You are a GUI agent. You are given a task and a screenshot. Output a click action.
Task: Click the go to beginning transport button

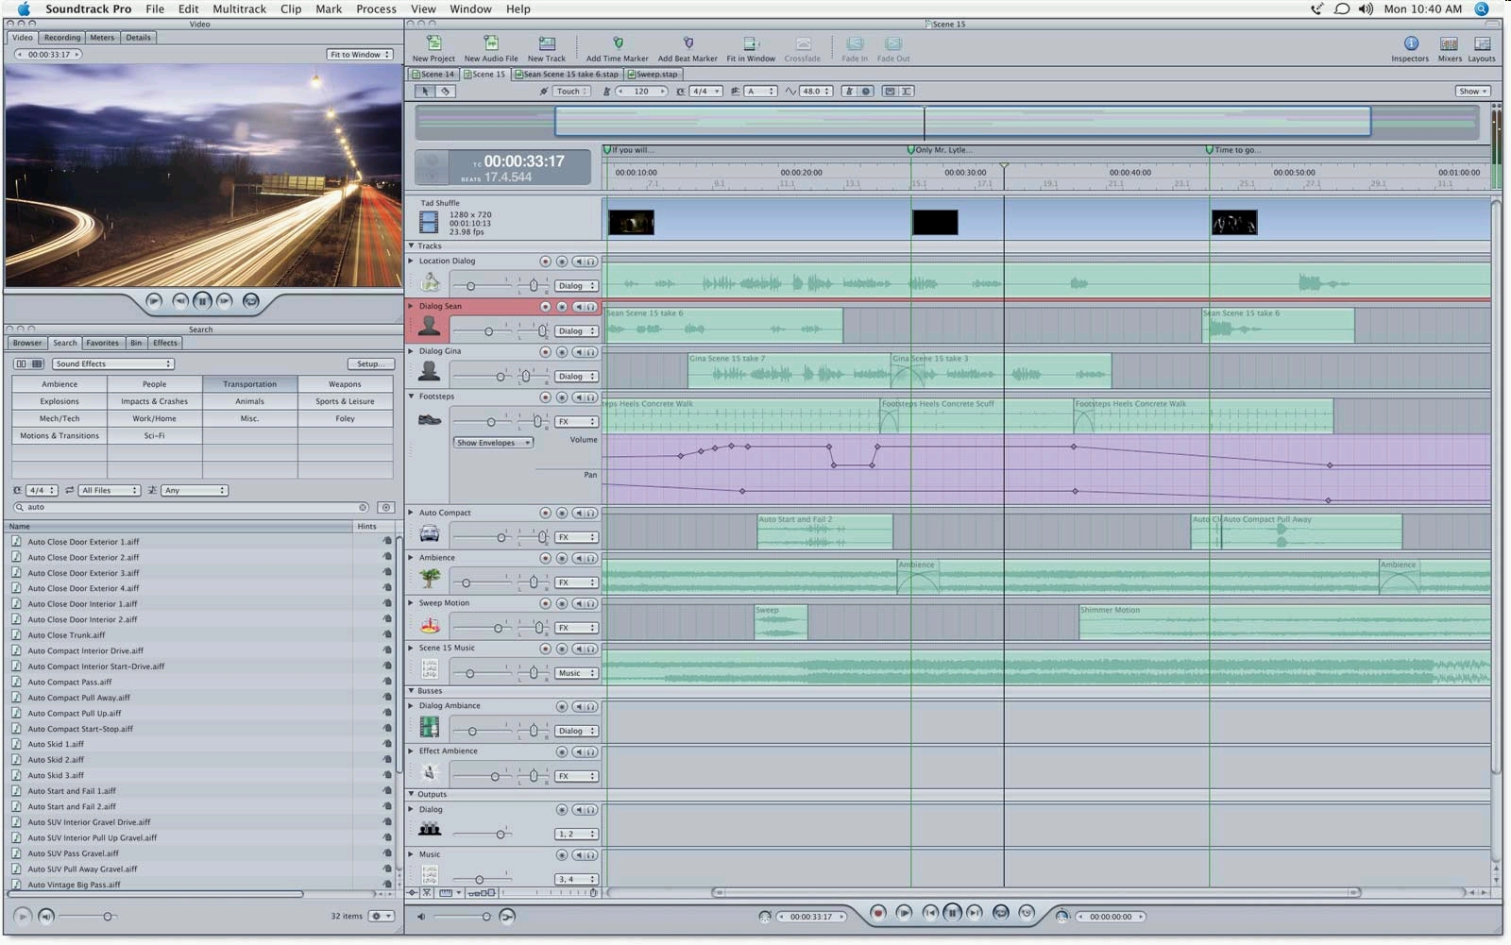click(929, 913)
